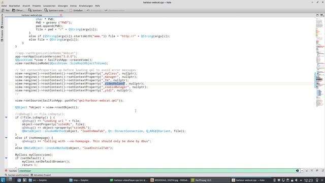
Task: Collapse the 'else if (noHomepage)' code fold marker
Action: coord(6,138)
